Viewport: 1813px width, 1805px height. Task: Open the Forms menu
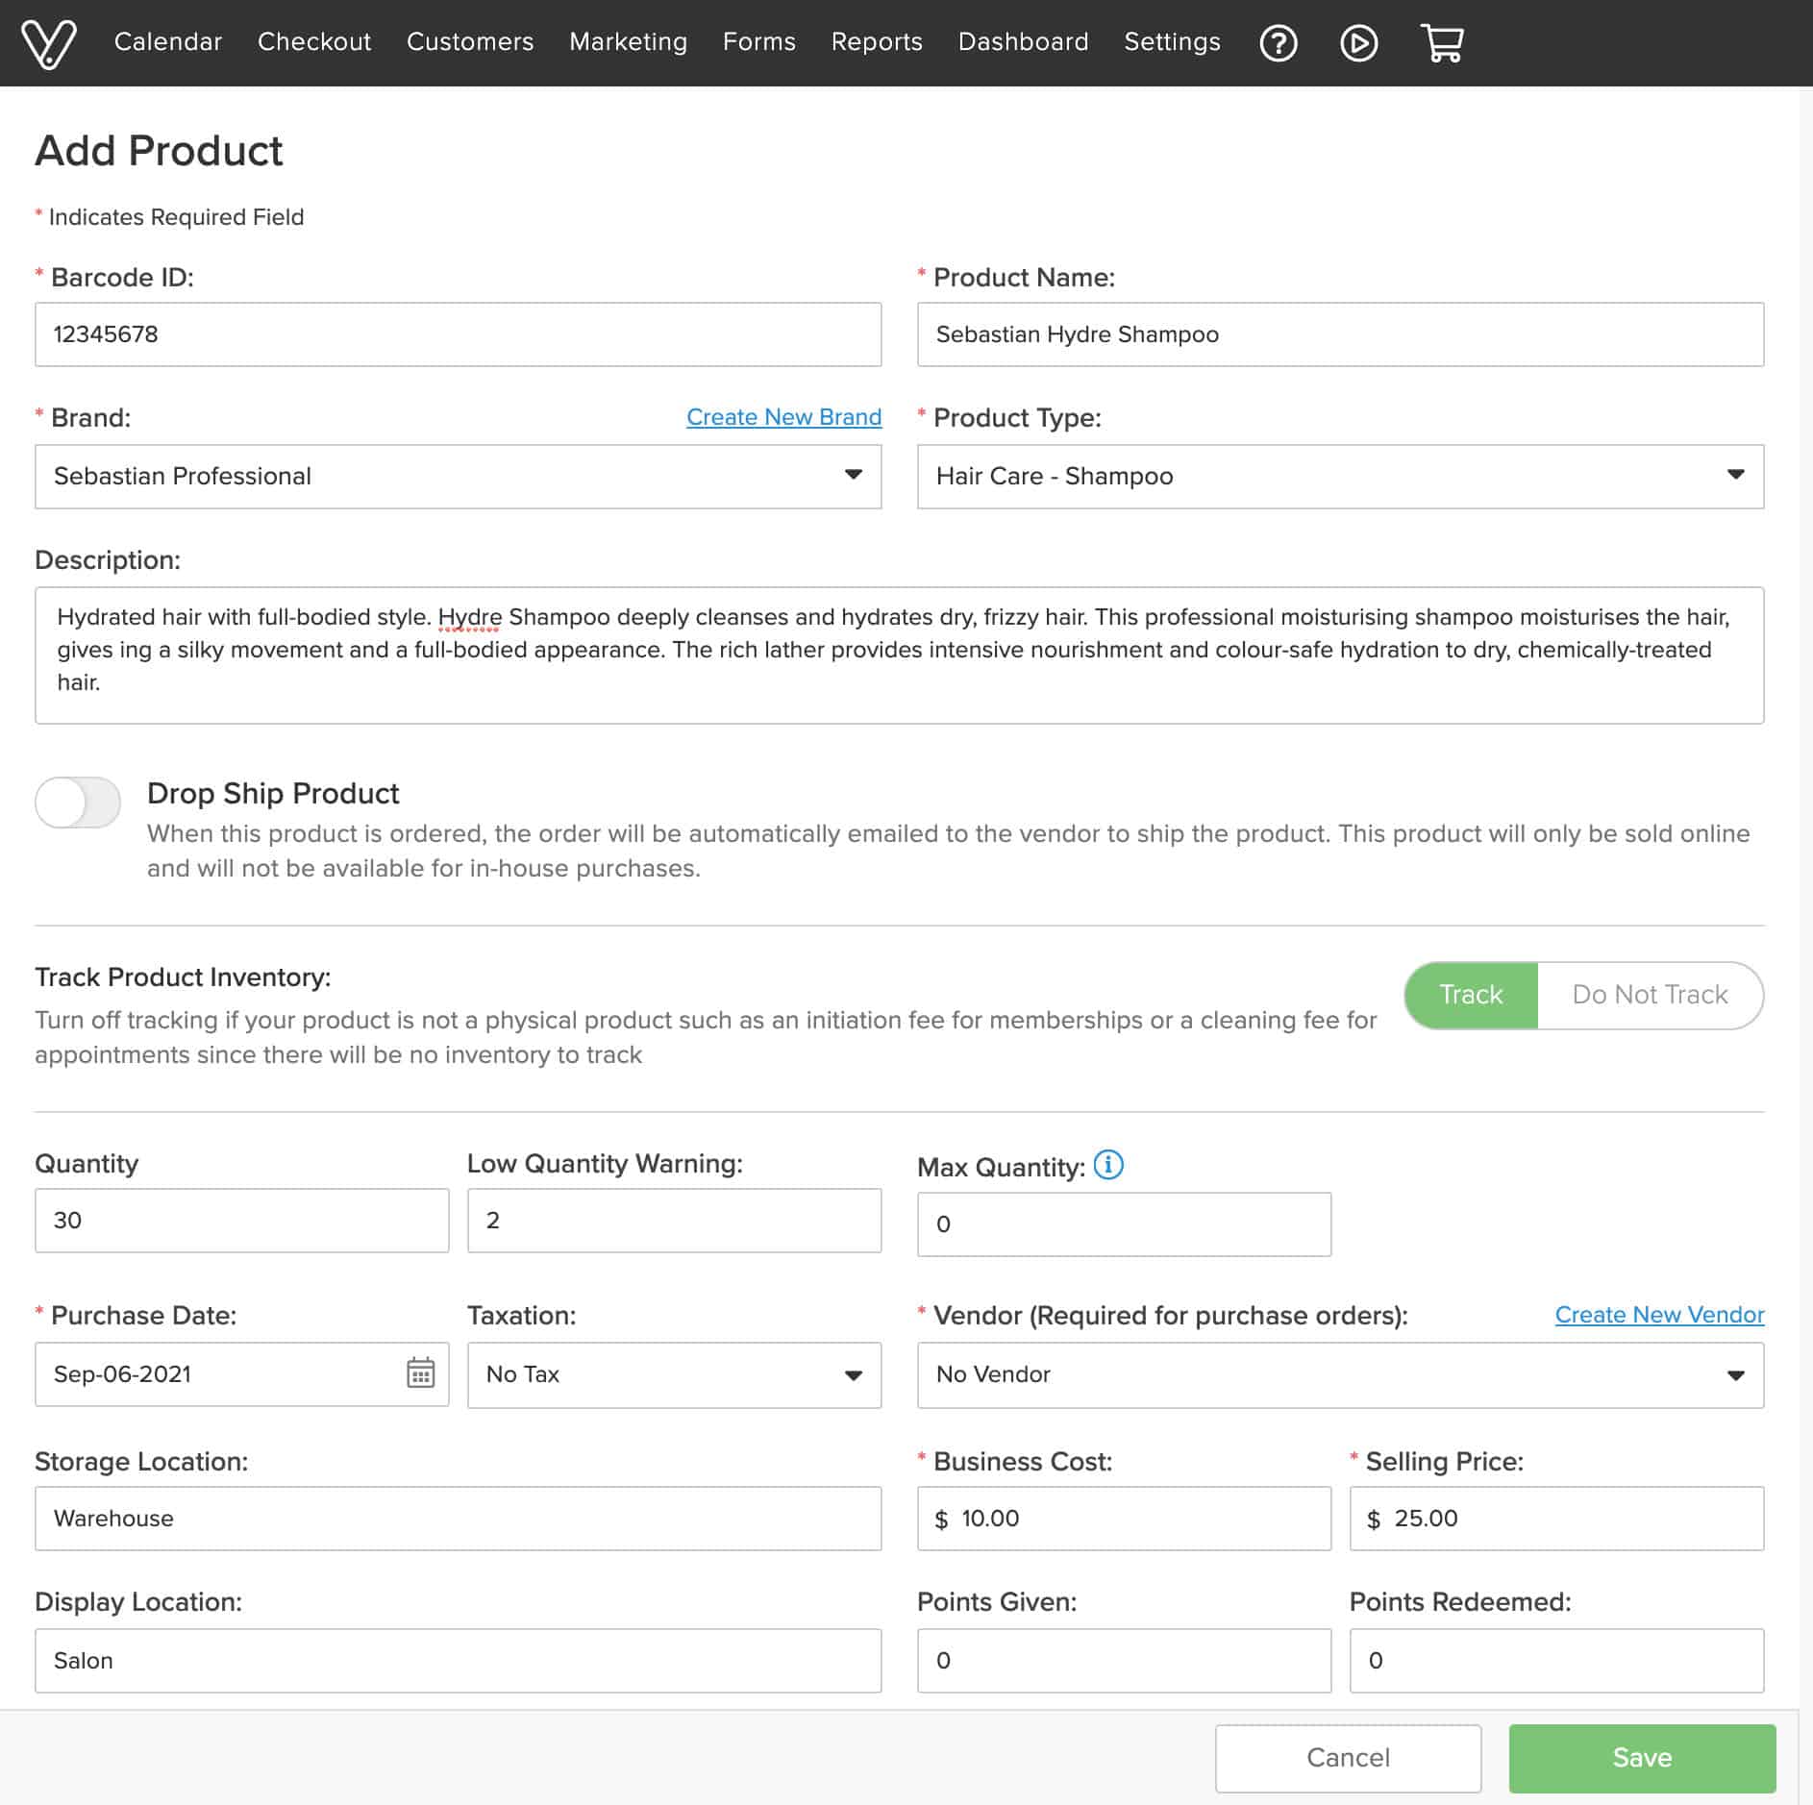coord(759,42)
